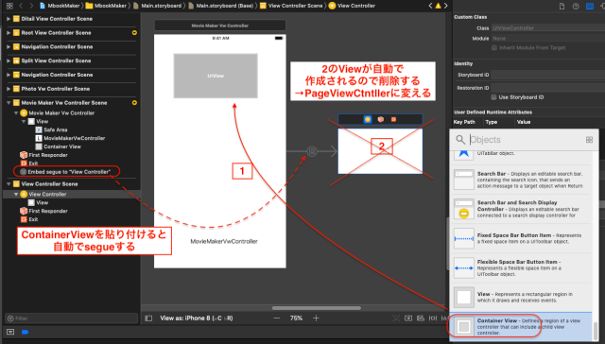Expand Photo Vw Controller Scene
The width and height of the screenshot is (605, 344).
click(x=9, y=89)
